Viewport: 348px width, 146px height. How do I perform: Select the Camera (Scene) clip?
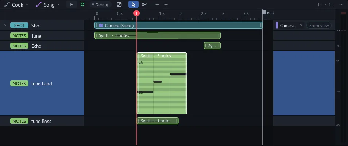(178, 25)
